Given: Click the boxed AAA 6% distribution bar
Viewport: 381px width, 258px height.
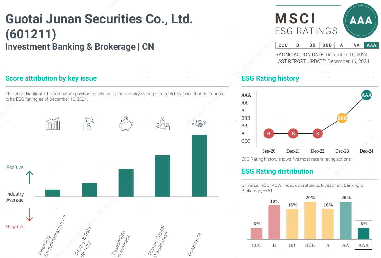Looking at the screenshot, I should (x=363, y=234).
